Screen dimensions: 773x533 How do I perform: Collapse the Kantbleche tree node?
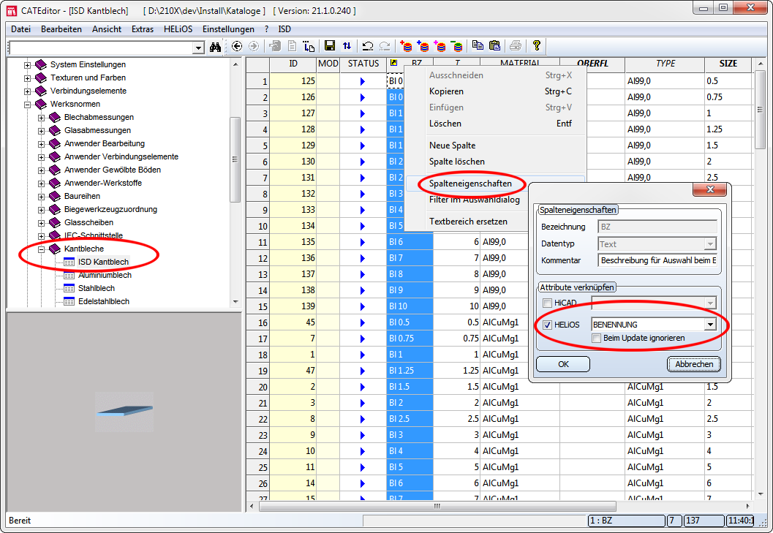[x=42, y=249]
